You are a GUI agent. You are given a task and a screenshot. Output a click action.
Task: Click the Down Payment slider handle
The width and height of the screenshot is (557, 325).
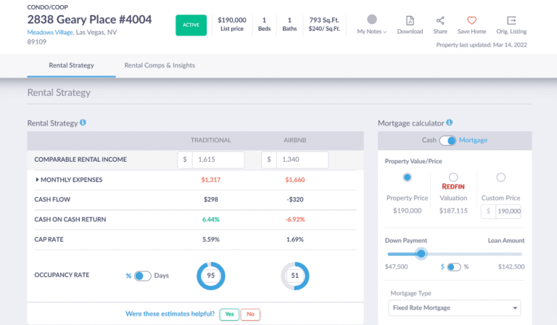click(x=421, y=254)
